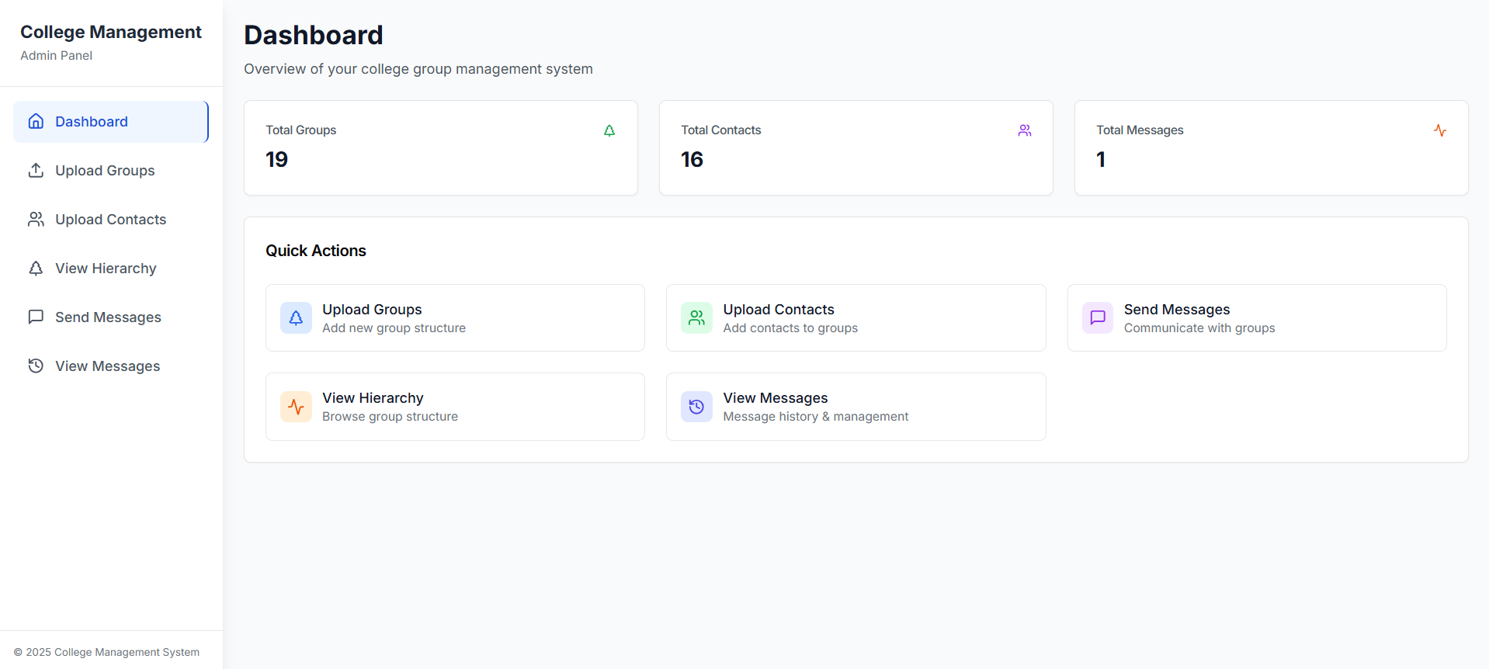Click the Upload Groups quick action title

click(372, 309)
